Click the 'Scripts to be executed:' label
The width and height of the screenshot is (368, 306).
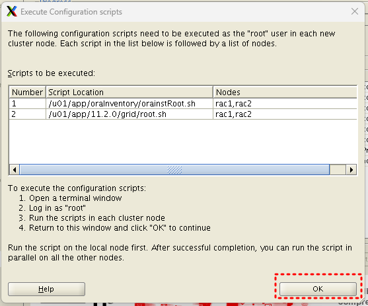[52, 73]
